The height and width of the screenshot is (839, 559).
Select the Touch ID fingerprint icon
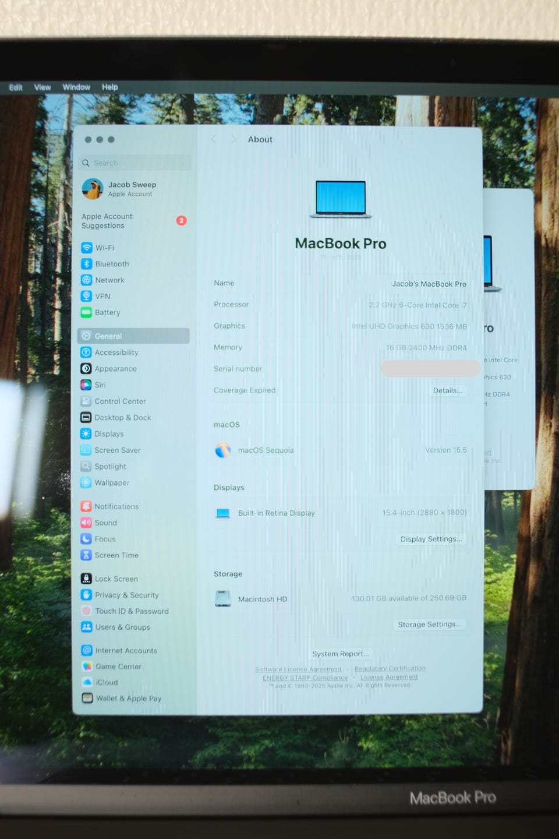pyautogui.click(x=86, y=611)
